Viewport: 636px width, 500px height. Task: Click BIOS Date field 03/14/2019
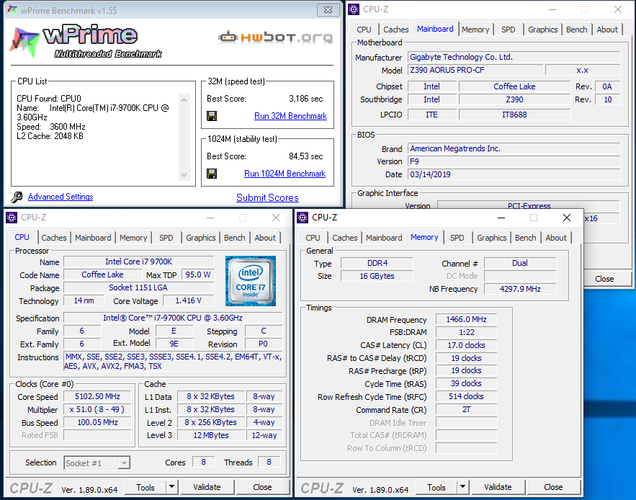(514, 174)
